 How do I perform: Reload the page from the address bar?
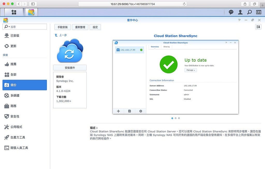click(x=184, y=4)
